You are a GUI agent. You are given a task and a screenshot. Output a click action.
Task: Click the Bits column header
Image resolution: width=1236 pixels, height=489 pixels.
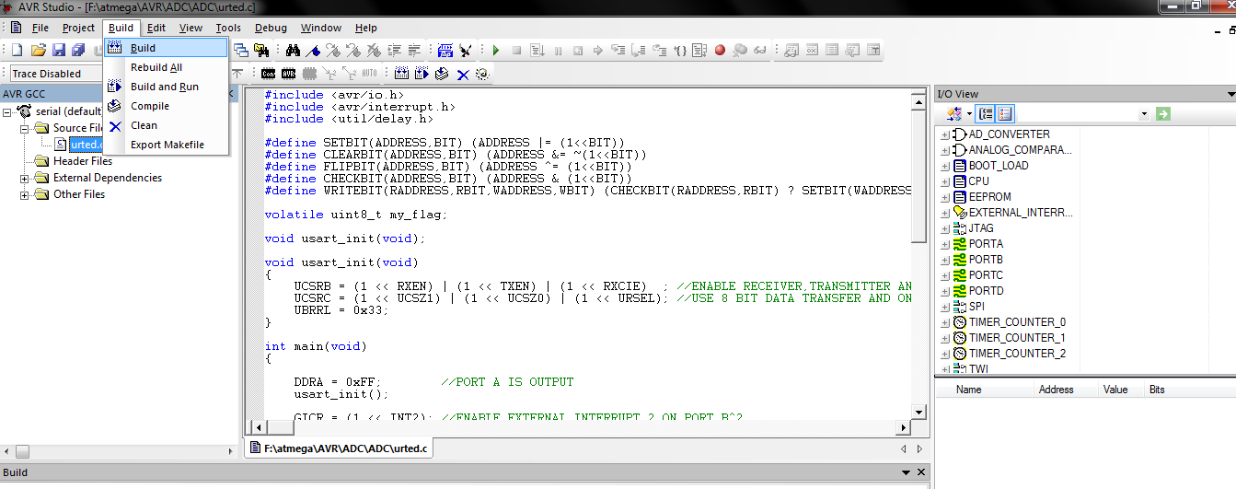1157,390
